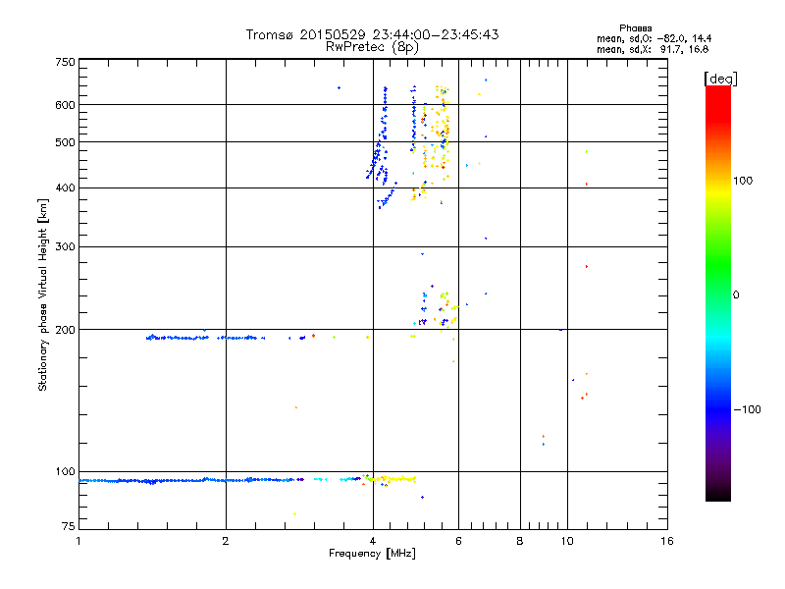The height and width of the screenshot is (589, 785).
Task: Click the '10' x-axis tick label
Action: click(567, 541)
